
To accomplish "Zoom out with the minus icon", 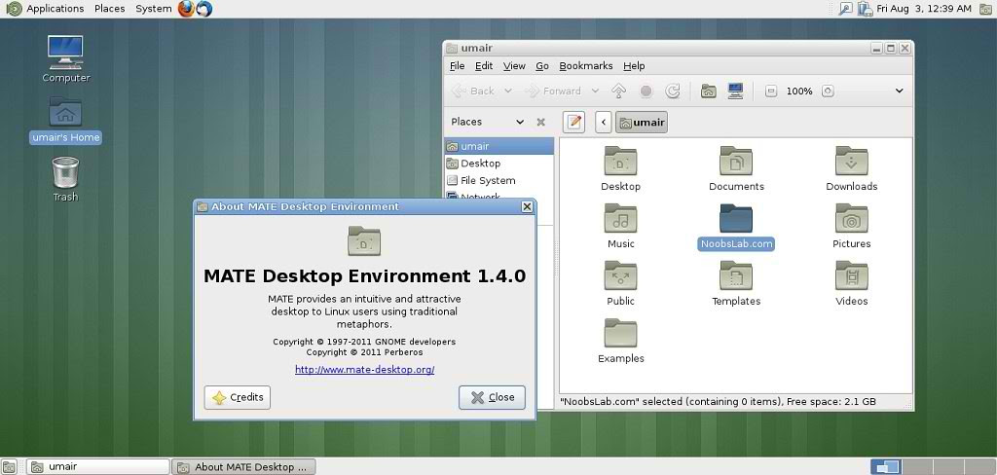I will (771, 91).
